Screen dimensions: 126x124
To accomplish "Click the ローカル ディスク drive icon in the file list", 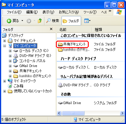I will coord(60,68).
